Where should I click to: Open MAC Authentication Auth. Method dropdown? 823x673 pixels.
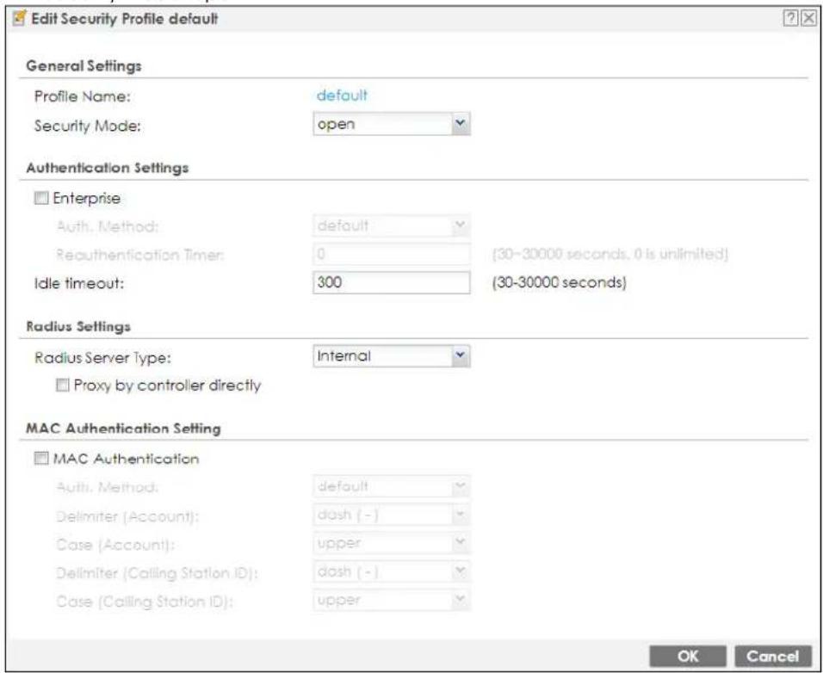[x=391, y=486]
